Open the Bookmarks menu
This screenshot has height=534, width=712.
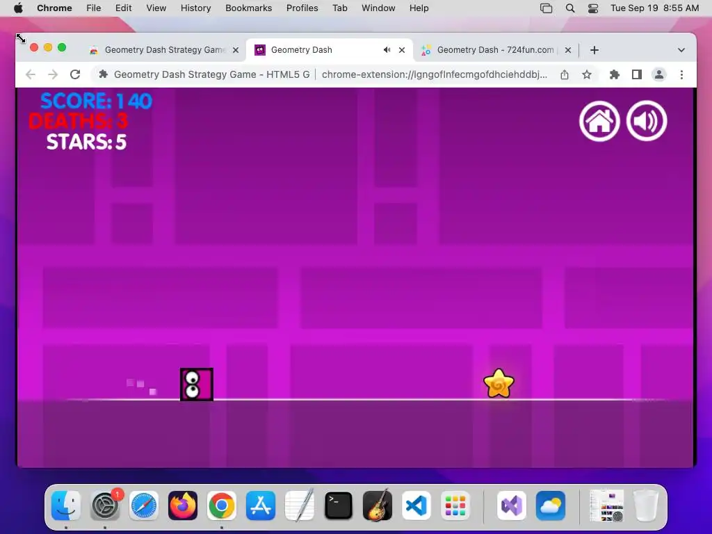(x=249, y=8)
